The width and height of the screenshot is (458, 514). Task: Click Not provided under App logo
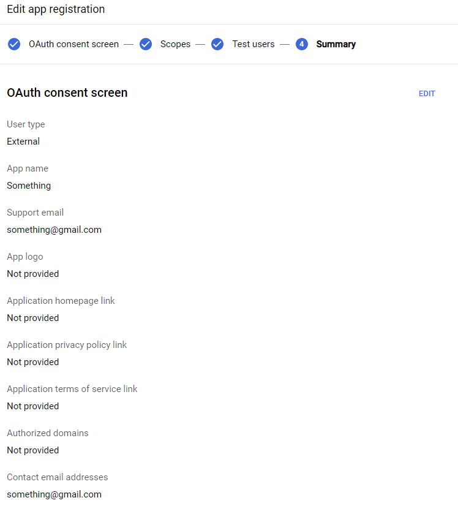pos(33,274)
